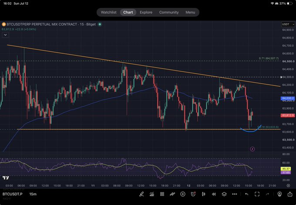Tap the 11 date marker on time axis
This screenshot has height=205, width=296.
pos(93,185)
